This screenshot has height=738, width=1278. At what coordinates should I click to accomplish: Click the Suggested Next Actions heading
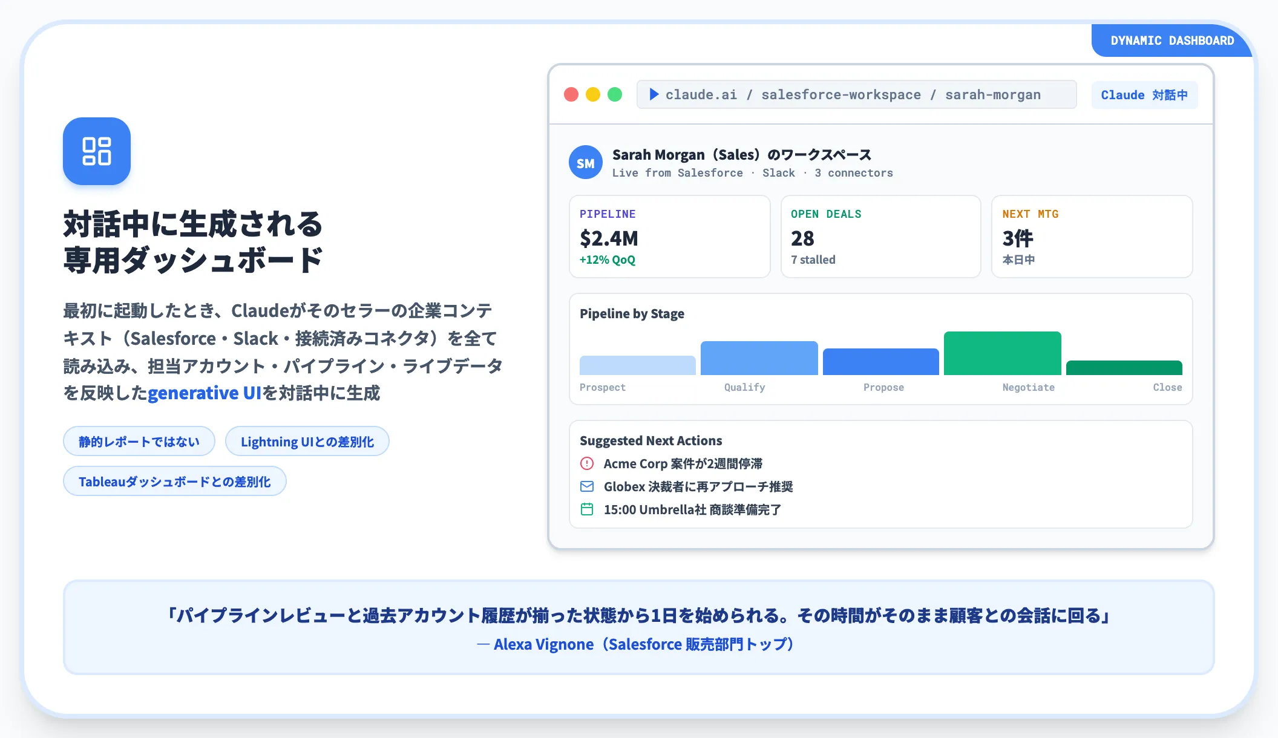pos(651,440)
